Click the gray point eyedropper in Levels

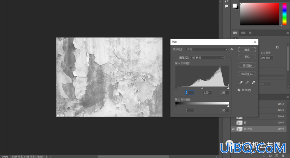[x=247, y=82]
